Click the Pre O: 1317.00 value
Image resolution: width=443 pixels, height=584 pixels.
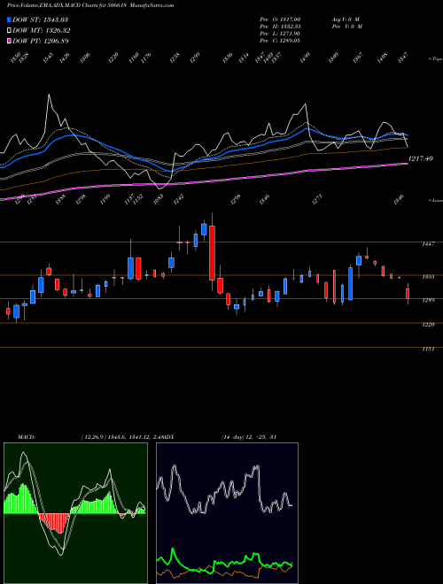tap(280, 19)
